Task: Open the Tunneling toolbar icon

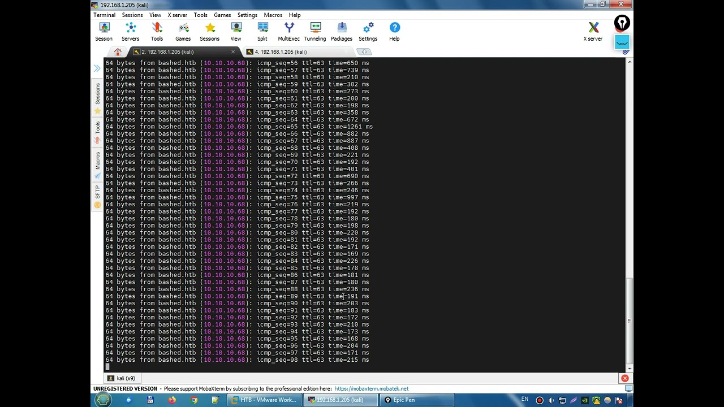Action: click(315, 32)
